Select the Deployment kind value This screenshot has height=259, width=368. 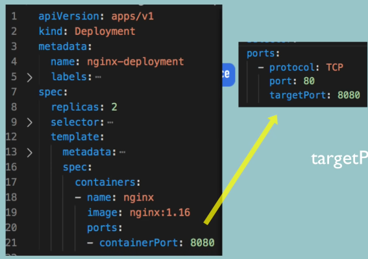(105, 31)
